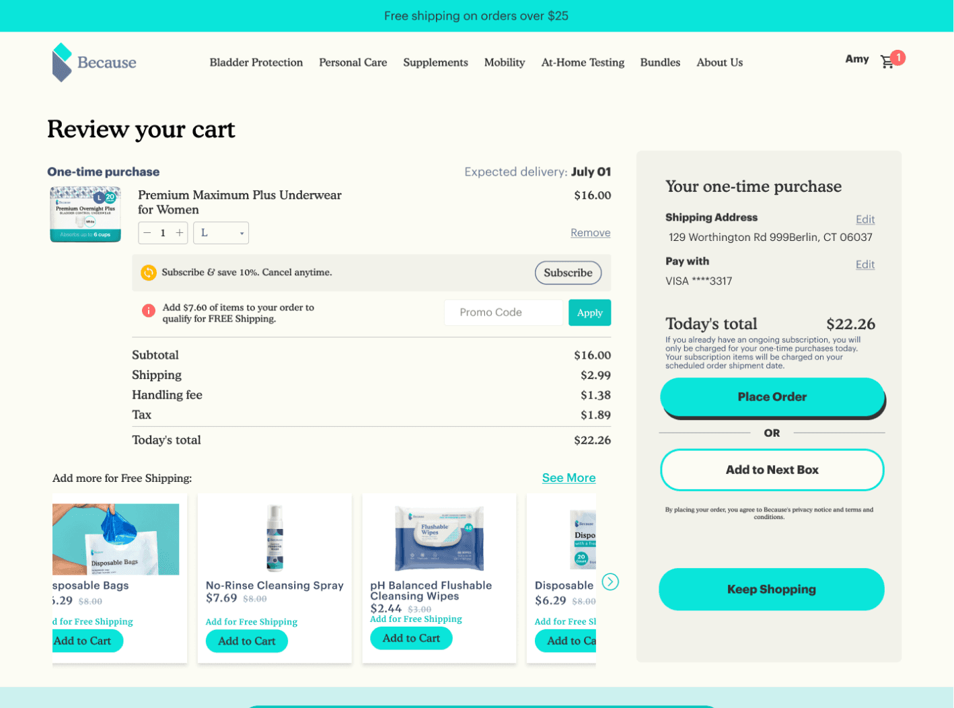Increase quantity with plus button
This screenshot has width=954, height=708.
180,233
